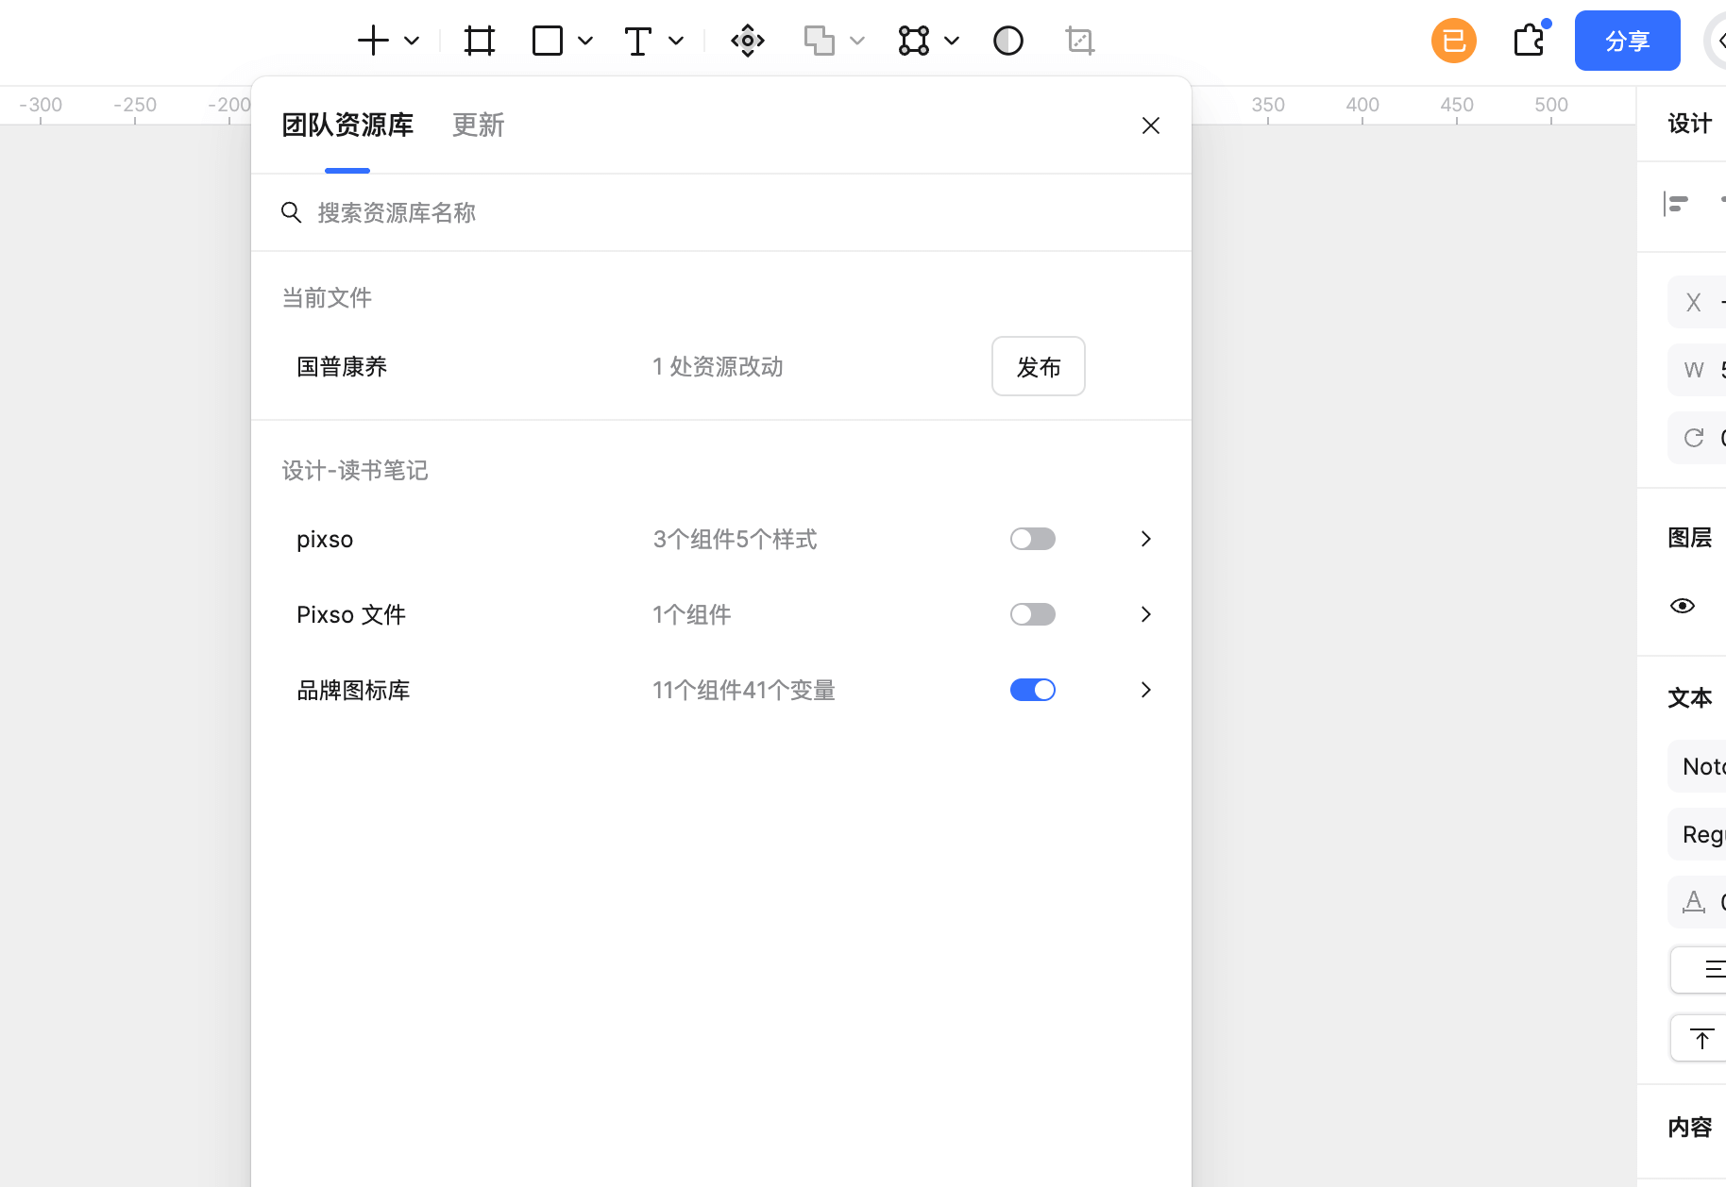Open the Text tool dropdown arrow

pyautogui.click(x=675, y=41)
